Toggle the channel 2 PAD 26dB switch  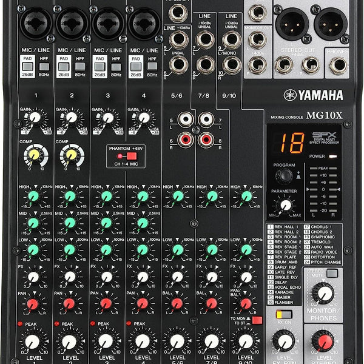pyautogui.click(x=64, y=67)
